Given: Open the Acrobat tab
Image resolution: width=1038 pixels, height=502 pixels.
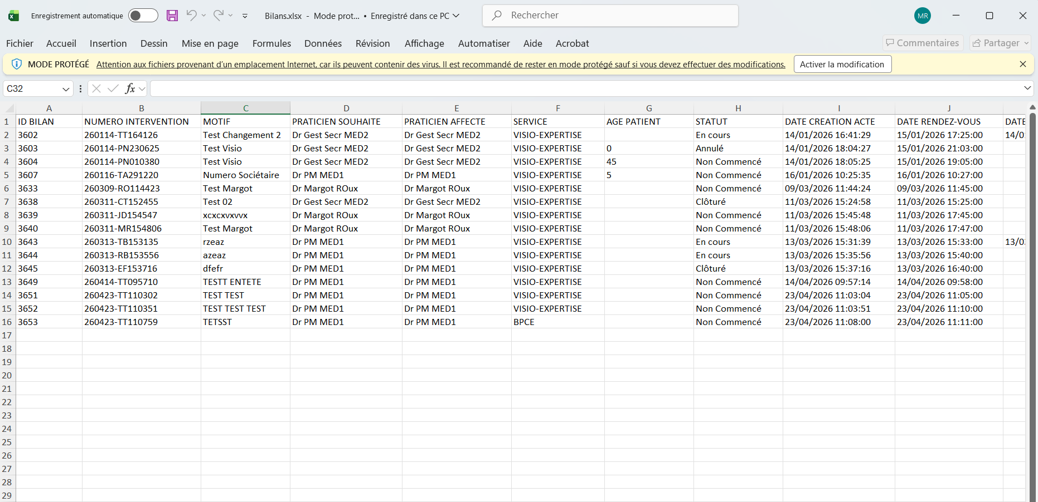Looking at the screenshot, I should click(572, 43).
